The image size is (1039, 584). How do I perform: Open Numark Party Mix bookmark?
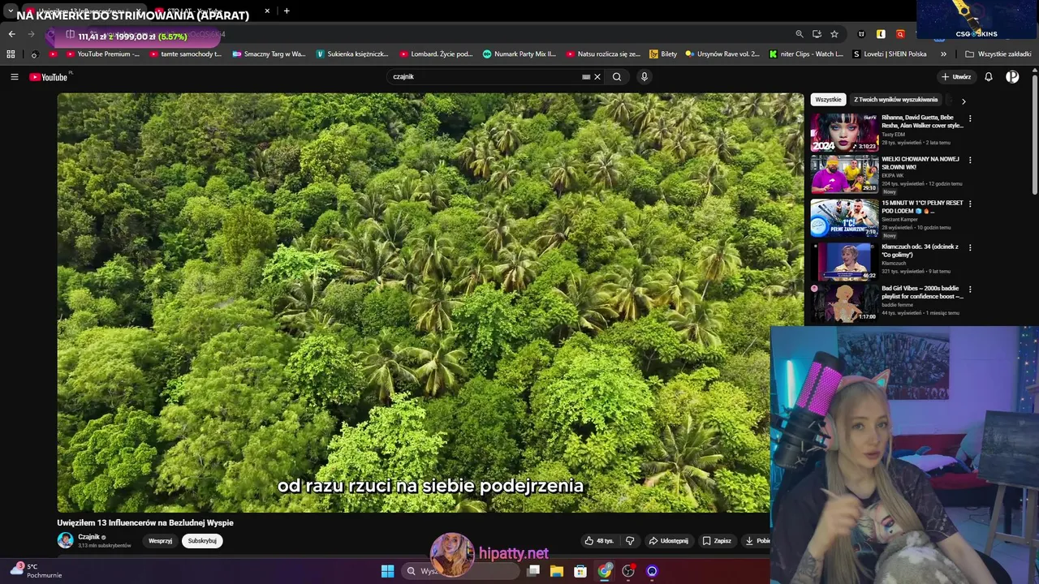pos(519,54)
